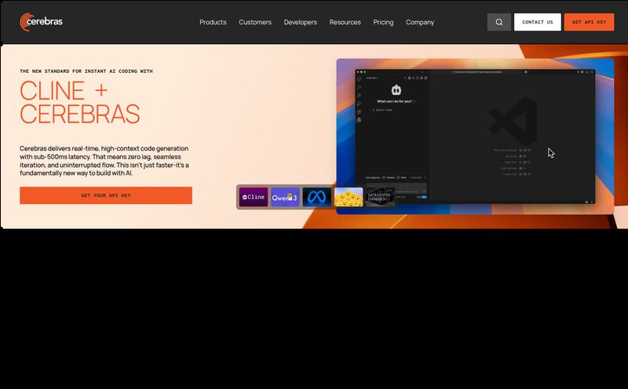The image size is (628, 389).
Task: Select the Explorer icon in the VS Code activity bar
Action: 360,79
